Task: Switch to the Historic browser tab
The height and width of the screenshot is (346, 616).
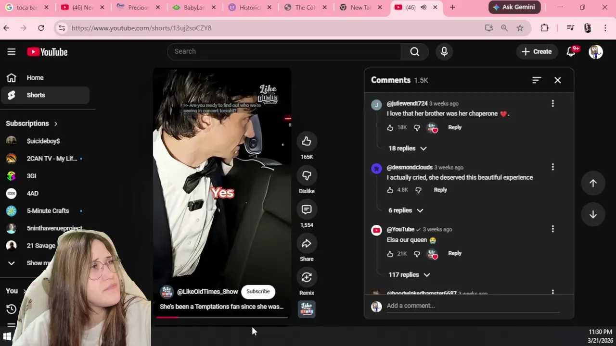Action: [250, 7]
